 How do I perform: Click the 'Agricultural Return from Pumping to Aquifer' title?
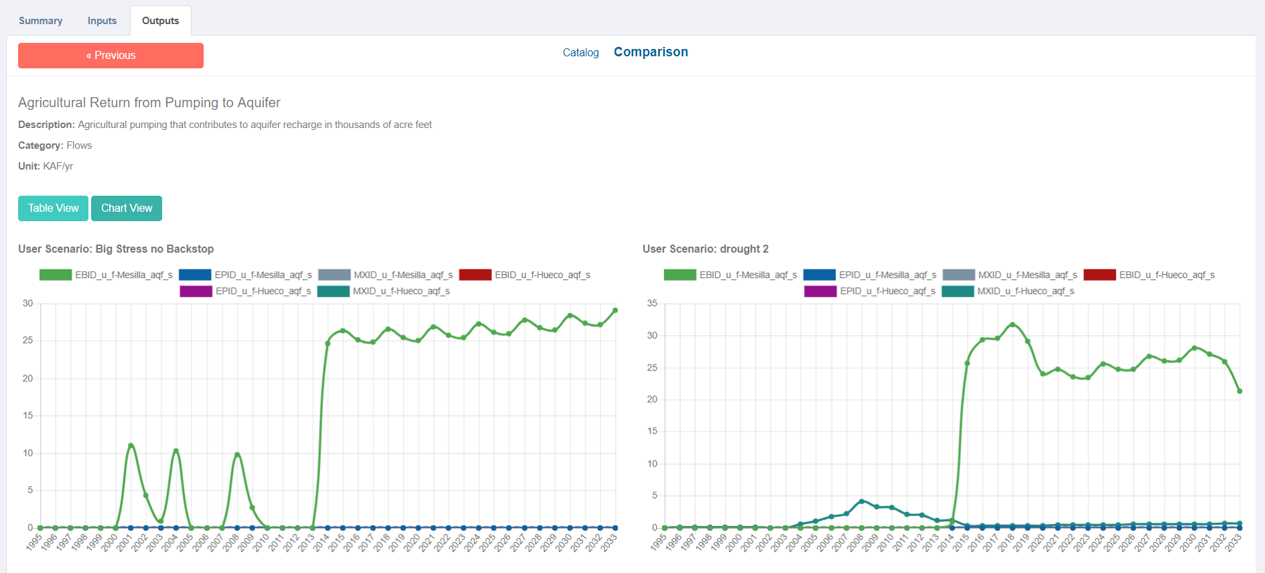click(149, 103)
